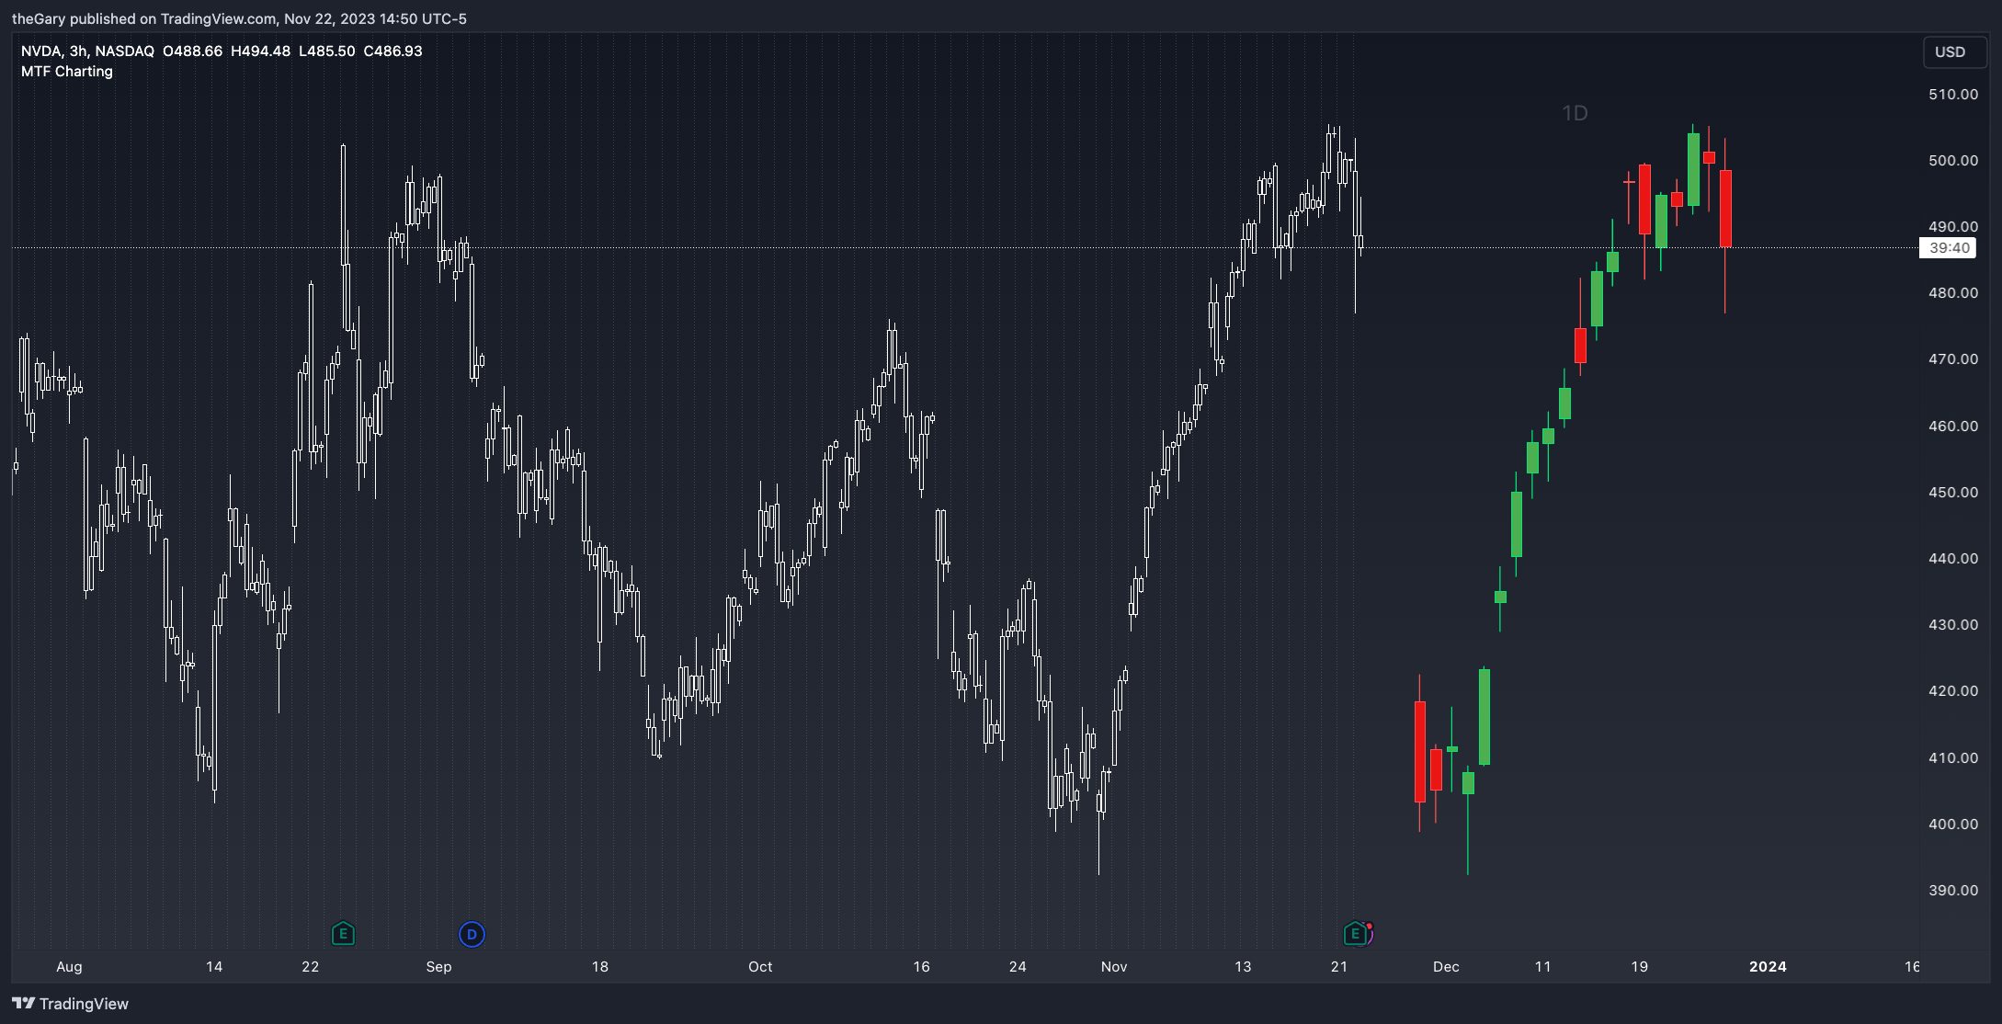Viewport: 2002px width, 1024px height.
Task: Click the Sep label on time axis
Action: point(438,967)
